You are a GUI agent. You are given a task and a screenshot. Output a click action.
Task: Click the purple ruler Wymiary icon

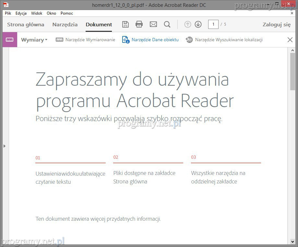pos(10,40)
